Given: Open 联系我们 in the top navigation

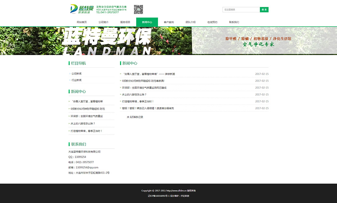Looking at the screenshot, I should (234, 22).
